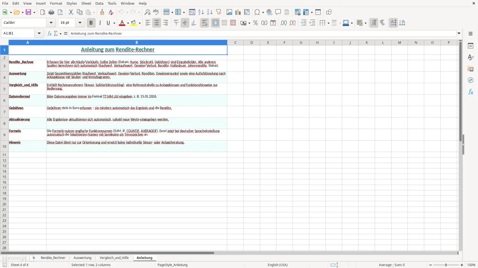The height and width of the screenshot is (268, 478).
Task: Click zoom in plus button
Action: (x=462, y=265)
